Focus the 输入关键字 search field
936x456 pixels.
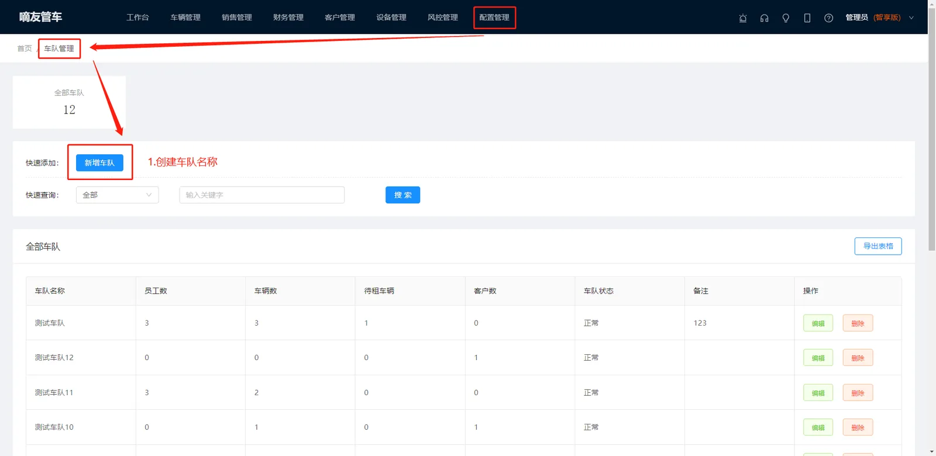point(261,195)
